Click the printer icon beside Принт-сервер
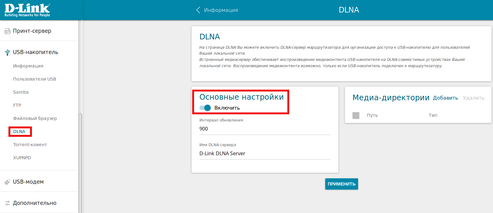This screenshot has width=493, height=213. click(x=7, y=31)
